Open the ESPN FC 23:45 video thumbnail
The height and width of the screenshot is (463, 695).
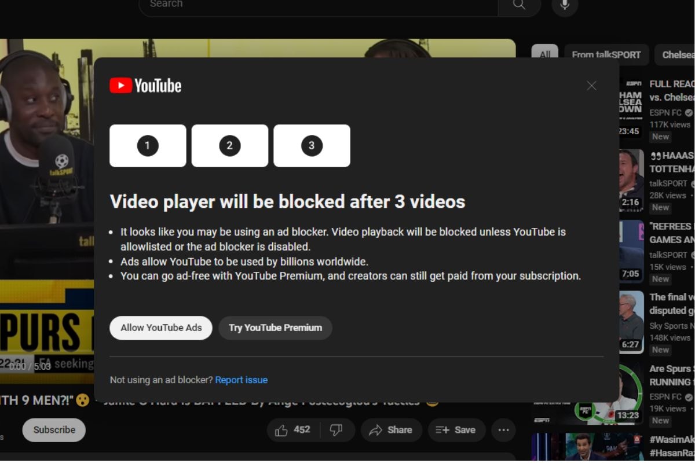(x=630, y=110)
